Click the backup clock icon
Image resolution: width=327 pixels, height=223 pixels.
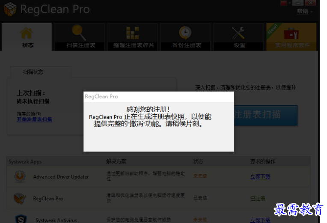click(x=185, y=33)
